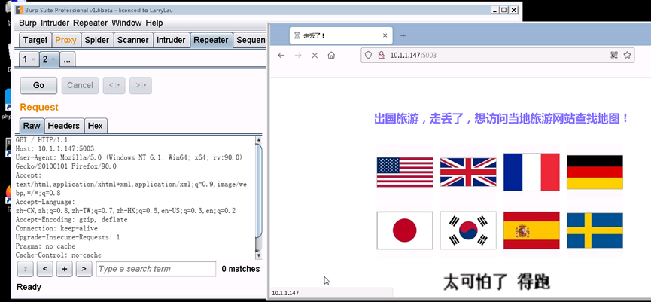Go to previous search match
The height and width of the screenshot is (302, 651).
click(45, 269)
